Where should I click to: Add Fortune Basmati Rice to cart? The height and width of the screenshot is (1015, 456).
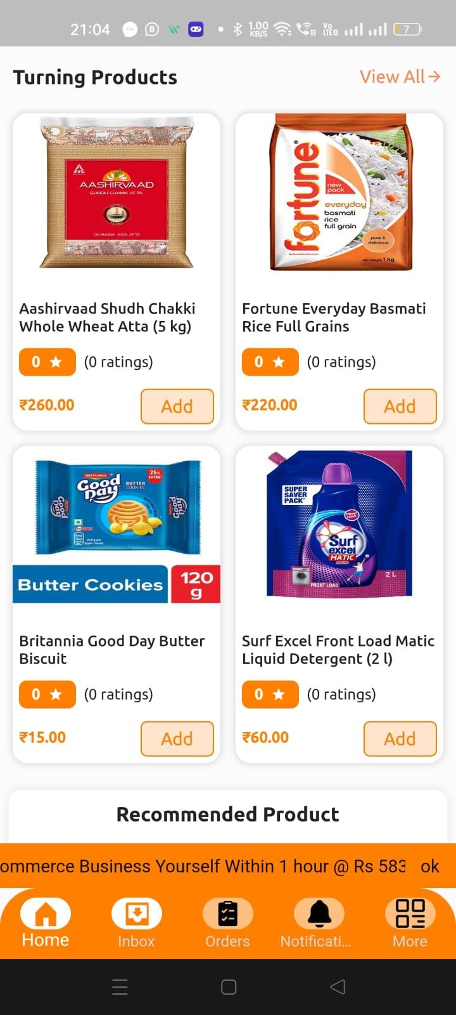pyautogui.click(x=400, y=406)
